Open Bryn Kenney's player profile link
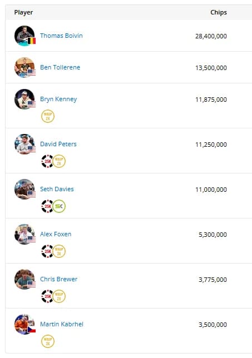Viewport: 252px width, 358px height. pos(58,99)
